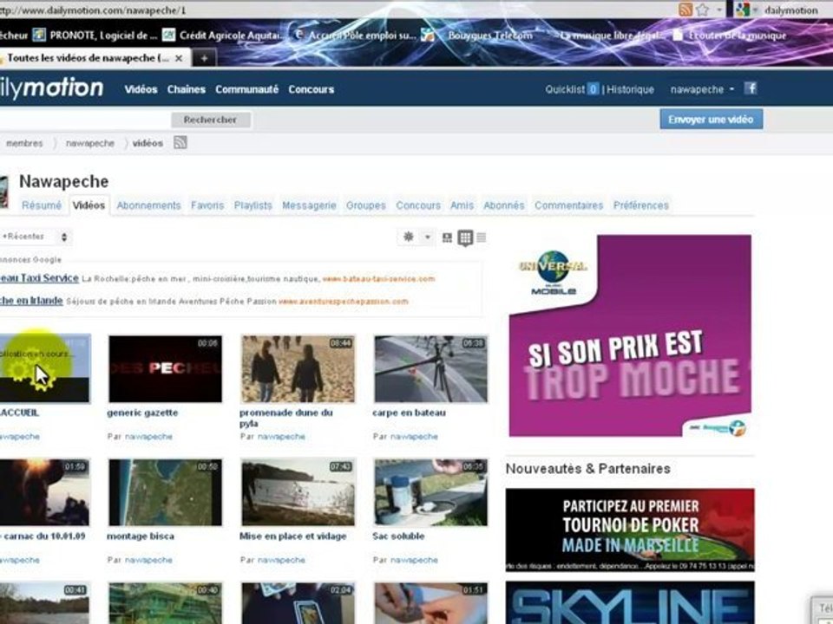Open promenade dune du pyla thumbnail
The image size is (833, 624).
[x=298, y=368]
